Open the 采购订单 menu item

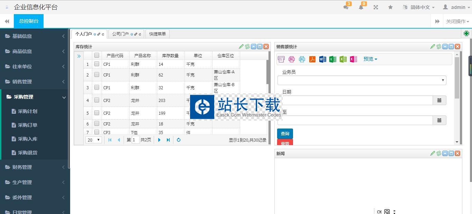coord(27,125)
